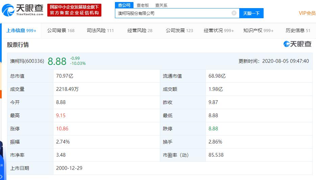Open the VIP会员 link
The image size is (316, 180).
pos(307,13)
